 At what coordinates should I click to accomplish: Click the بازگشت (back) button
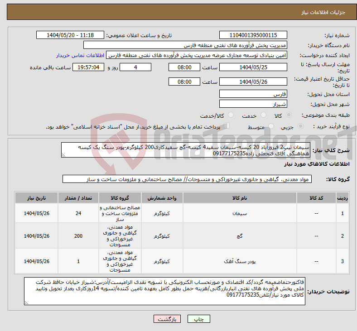point(167,319)
